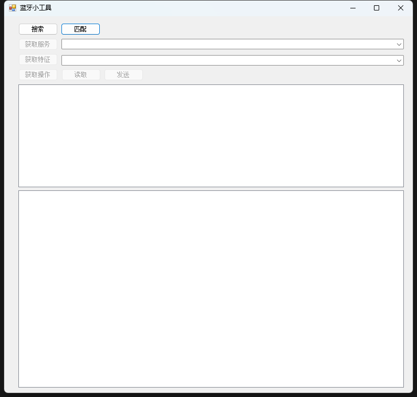Expand the characteristics dropdown arrow beside 获取特征
This screenshot has width=417, height=397.
click(399, 60)
